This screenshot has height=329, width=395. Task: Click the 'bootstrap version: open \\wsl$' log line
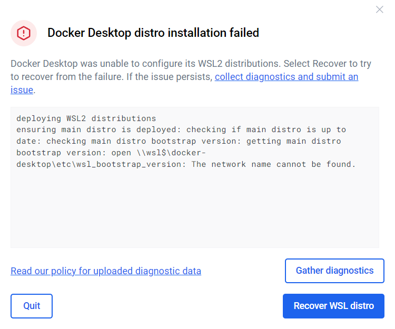(111, 153)
